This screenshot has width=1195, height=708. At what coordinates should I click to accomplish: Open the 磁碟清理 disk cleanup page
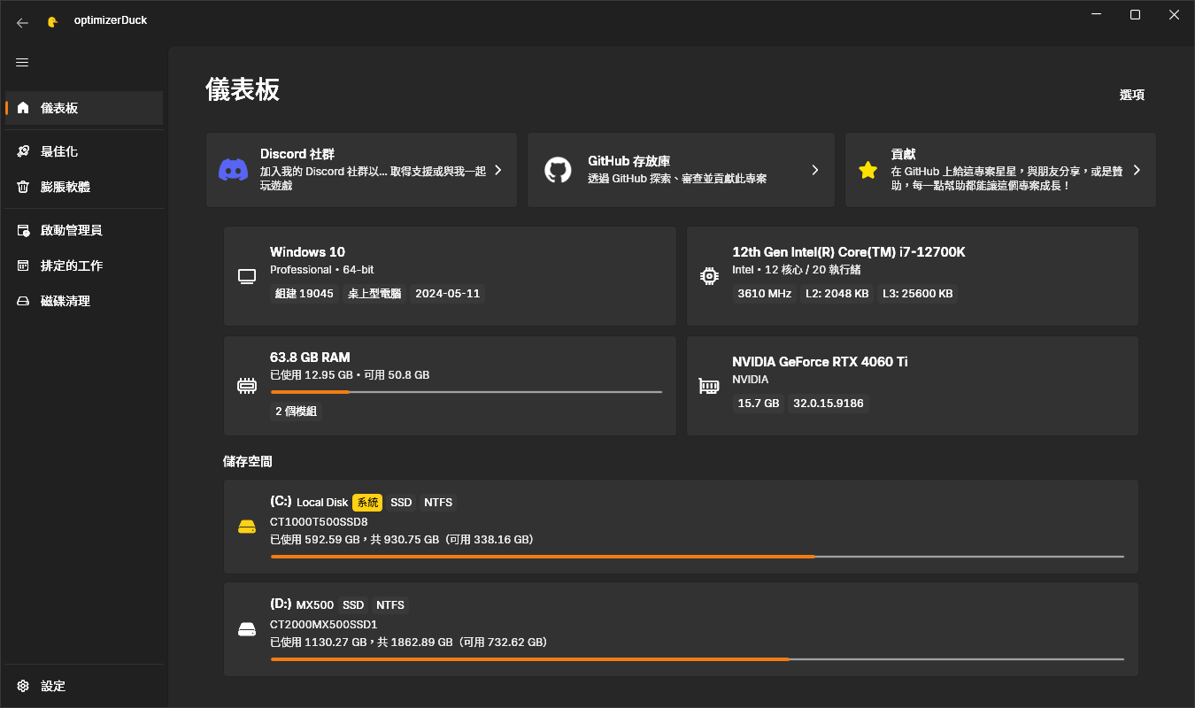click(84, 301)
